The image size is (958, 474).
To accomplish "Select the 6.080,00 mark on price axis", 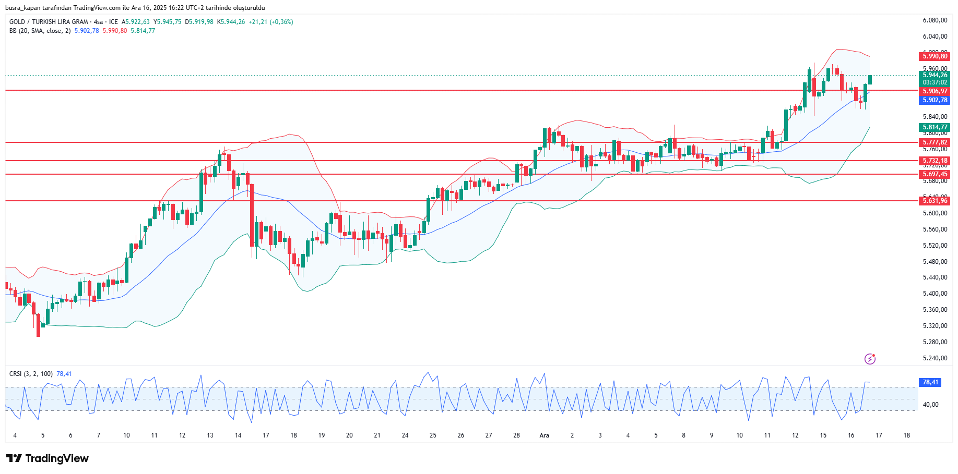I will (935, 20).
